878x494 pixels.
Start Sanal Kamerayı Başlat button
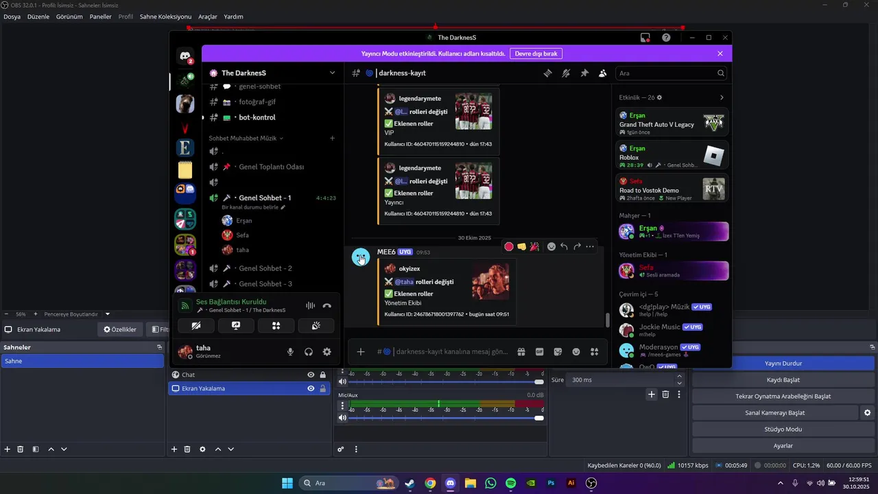tap(774, 413)
